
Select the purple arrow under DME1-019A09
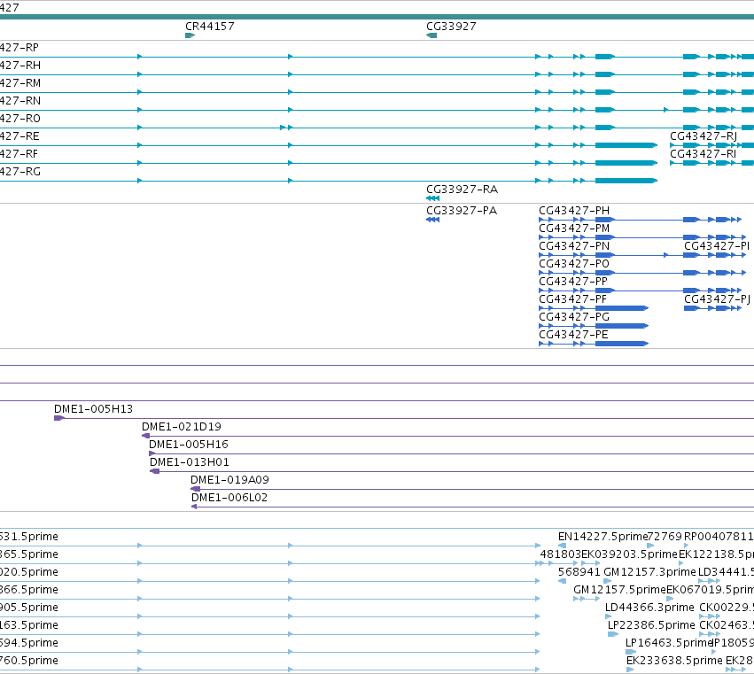tap(195, 489)
